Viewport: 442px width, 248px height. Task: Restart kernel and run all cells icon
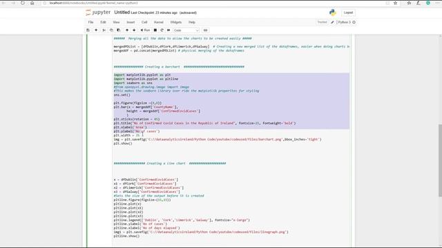(169, 30)
